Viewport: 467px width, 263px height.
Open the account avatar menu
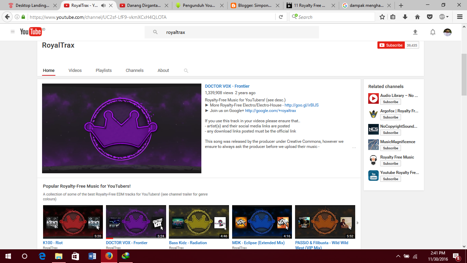tap(448, 32)
